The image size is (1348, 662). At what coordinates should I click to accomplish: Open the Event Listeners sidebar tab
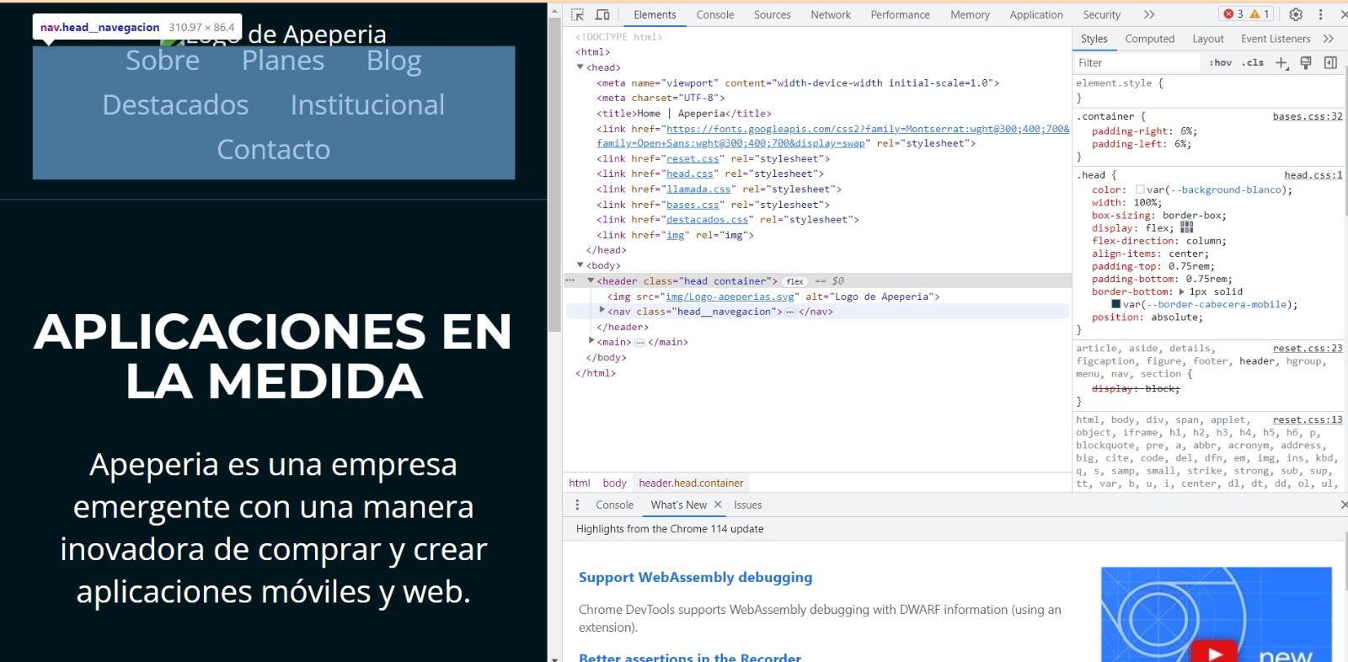(x=1276, y=39)
